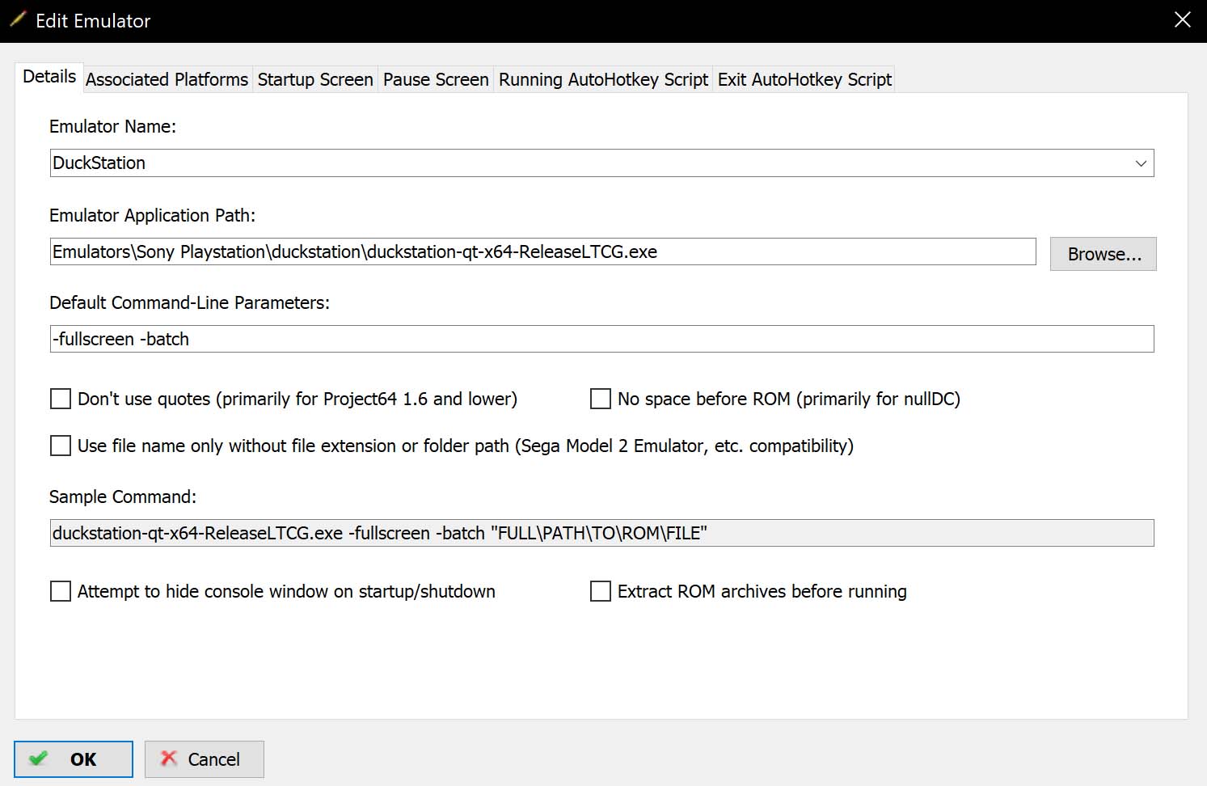Open the Startup Screen tab
This screenshot has width=1207, height=786.
pos(315,79)
